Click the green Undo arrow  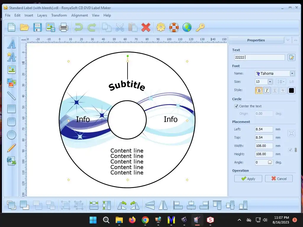[x=78, y=27]
